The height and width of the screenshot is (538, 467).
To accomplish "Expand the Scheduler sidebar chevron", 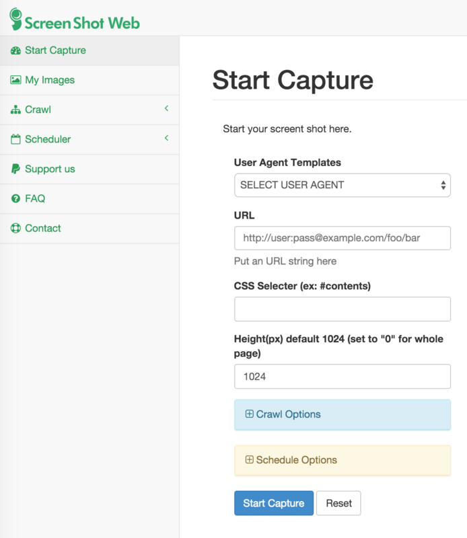I will tap(166, 138).
